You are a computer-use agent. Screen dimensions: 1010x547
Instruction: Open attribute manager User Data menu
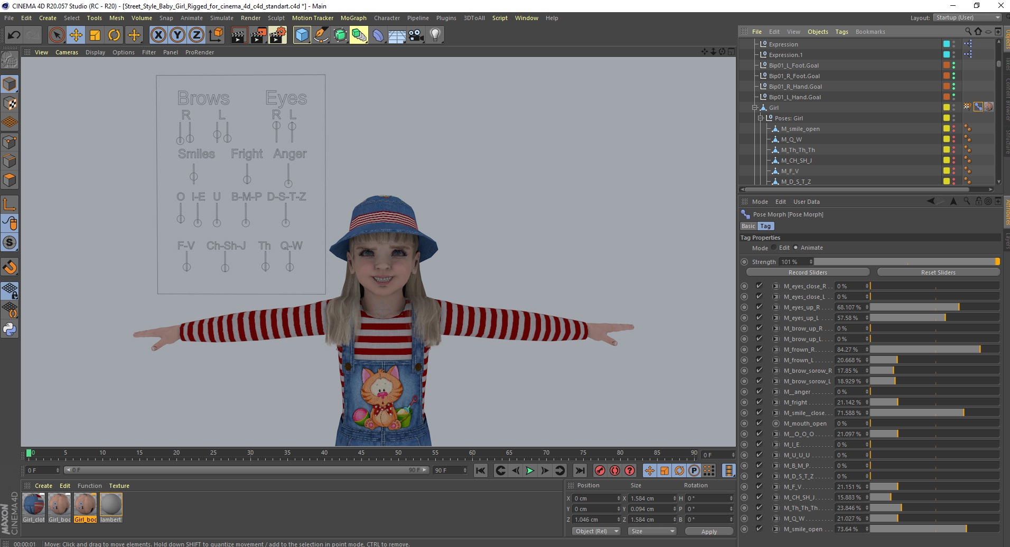pos(806,202)
